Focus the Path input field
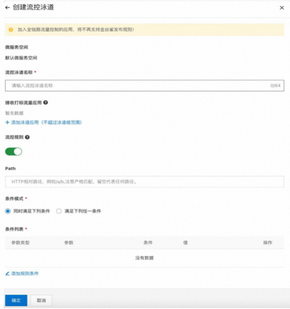290x309 pixels. (x=145, y=181)
